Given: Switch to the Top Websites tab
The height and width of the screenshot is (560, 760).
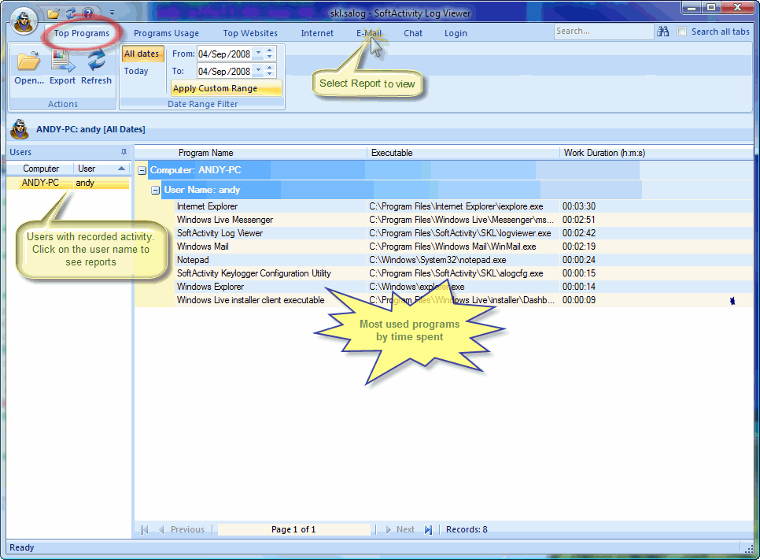Looking at the screenshot, I should 250,33.
